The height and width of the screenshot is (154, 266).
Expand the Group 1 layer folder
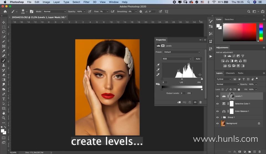(x=221, y=117)
